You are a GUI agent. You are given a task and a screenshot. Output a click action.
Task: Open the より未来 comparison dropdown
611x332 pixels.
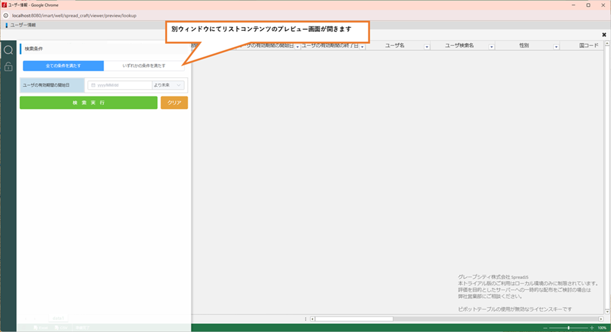[168, 85]
